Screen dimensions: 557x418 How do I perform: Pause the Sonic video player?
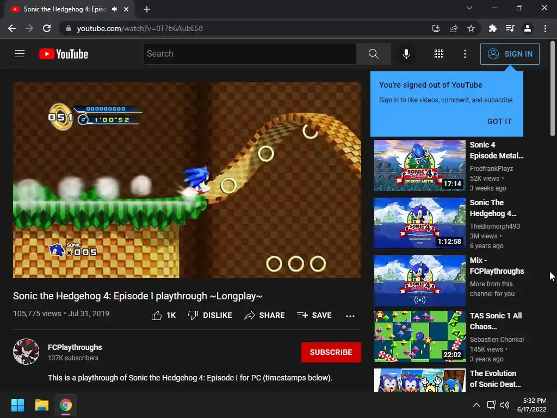coord(187,180)
